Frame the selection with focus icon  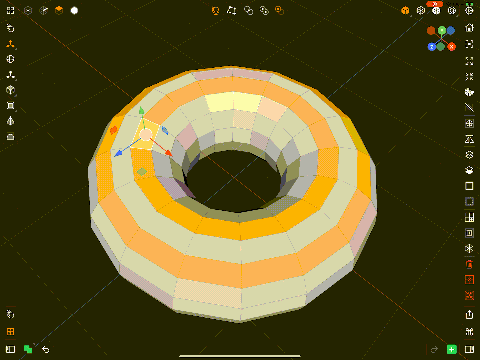pos(469,44)
